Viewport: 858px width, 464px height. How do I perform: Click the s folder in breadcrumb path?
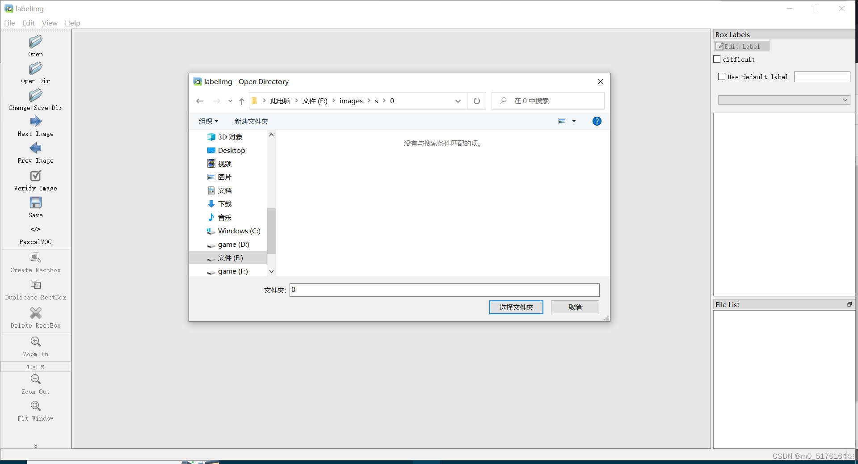tap(376, 101)
